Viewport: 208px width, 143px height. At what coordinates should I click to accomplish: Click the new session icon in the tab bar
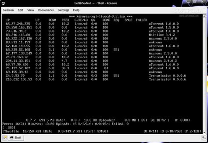[x=5, y=138]
